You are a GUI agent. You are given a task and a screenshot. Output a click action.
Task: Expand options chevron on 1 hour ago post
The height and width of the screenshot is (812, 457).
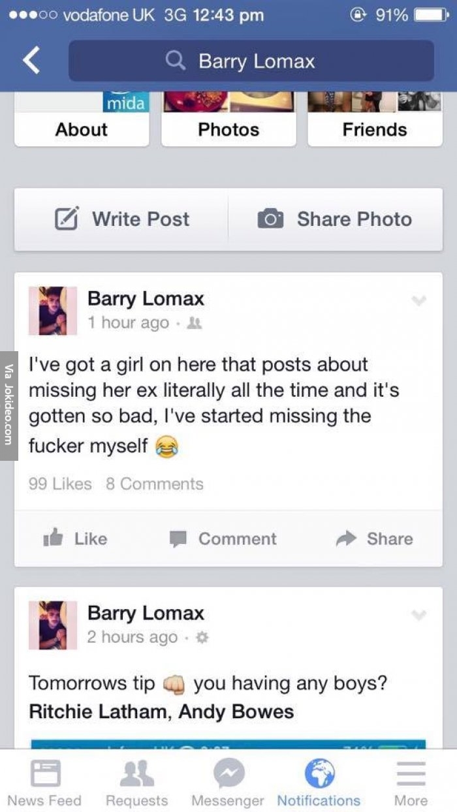click(x=419, y=300)
